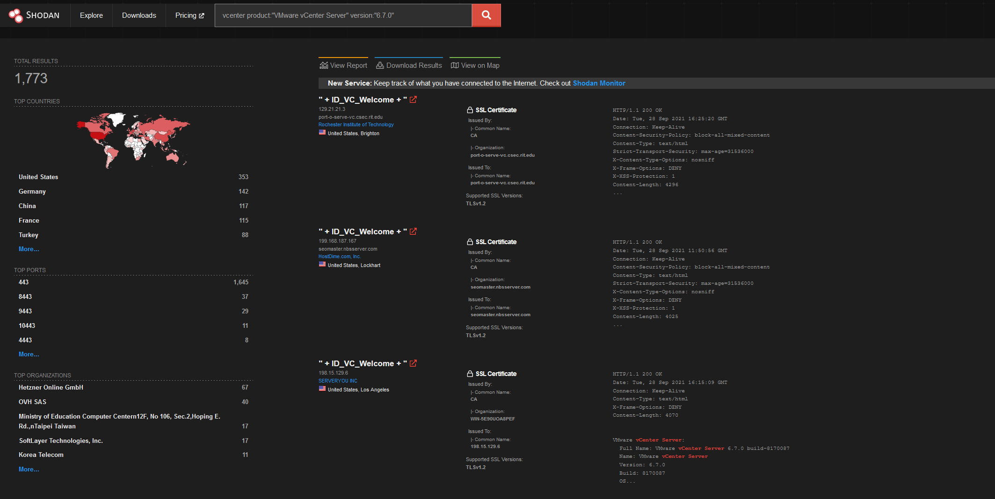995x499 pixels.
Task: Open the Explore menu
Action: click(91, 15)
